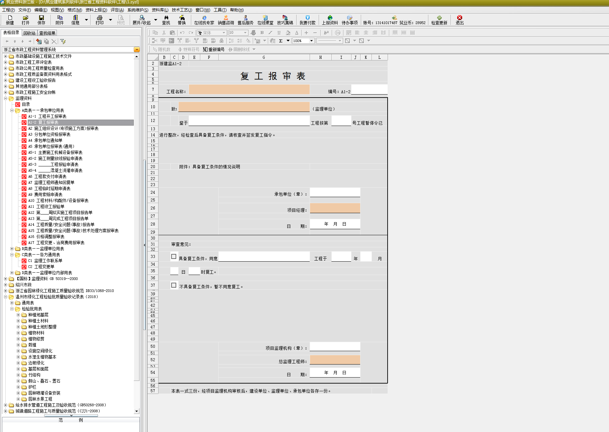Screen dimensions: 609x432
Task: Click the 退出 (Exit) red icon
Action: pyautogui.click(x=460, y=20)
